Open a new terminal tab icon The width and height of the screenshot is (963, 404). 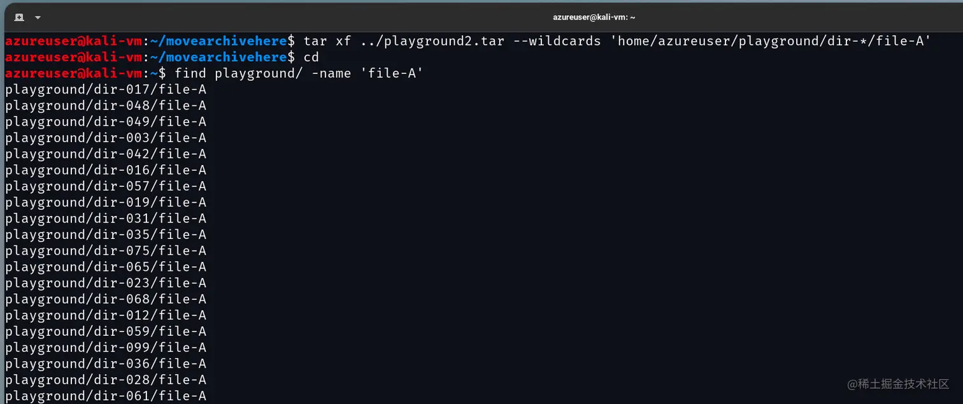(19, 17)
